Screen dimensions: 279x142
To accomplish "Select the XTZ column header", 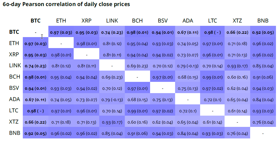I will pos(237,21).
